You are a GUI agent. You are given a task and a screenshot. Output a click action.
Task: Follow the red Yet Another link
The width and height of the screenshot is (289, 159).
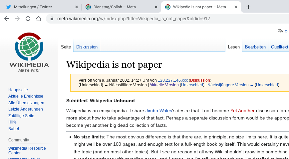tap(242, 111)
